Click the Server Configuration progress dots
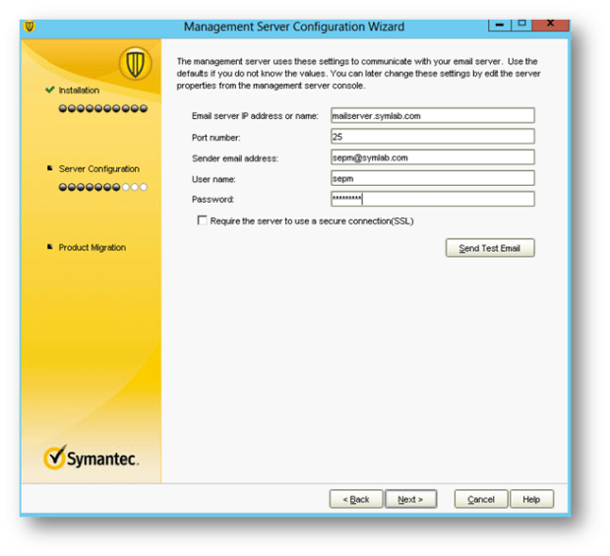 (103, 186)
